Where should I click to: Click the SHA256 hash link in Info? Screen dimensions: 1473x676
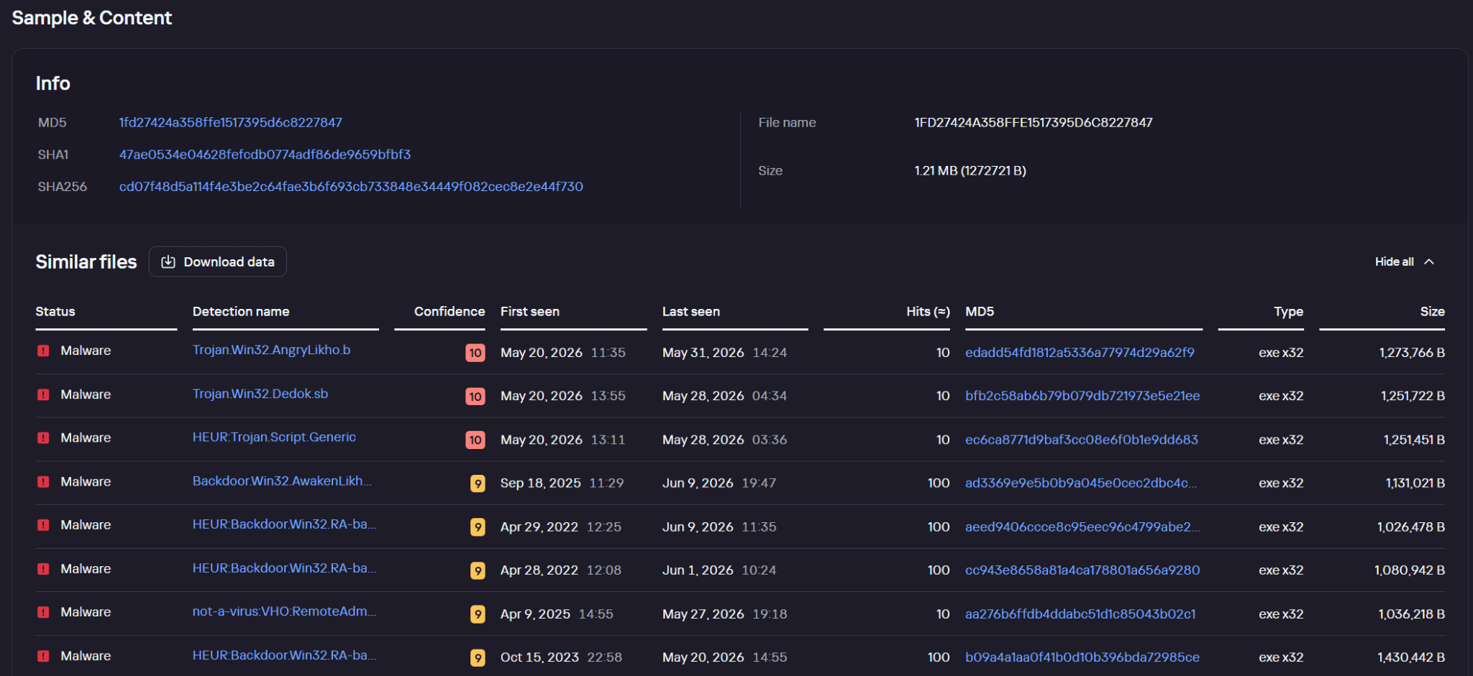351,186
